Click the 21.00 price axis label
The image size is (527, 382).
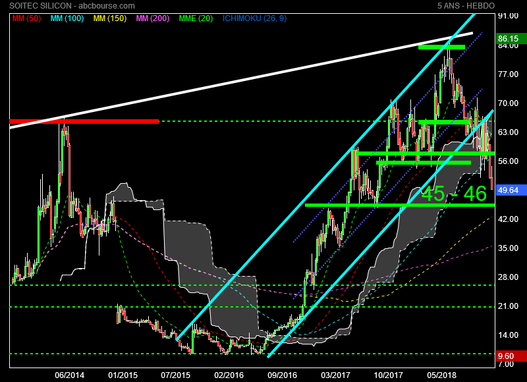pos(508,306)
